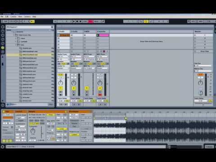Toggle the yellow clip Loop button

tap(62, 129)
